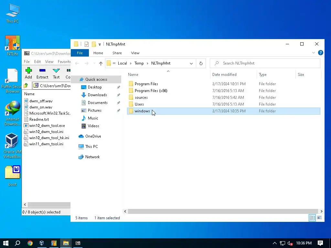The width and height of the screenshot is (331, 248).
Task: Select the boot folder on desktop
Action: [13, 176]
